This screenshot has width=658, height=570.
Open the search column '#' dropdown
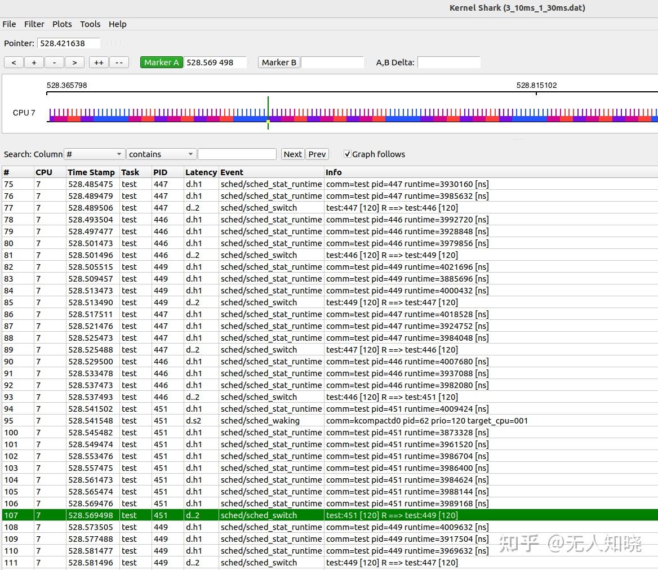pyautogui.click(x=94, y=154)
